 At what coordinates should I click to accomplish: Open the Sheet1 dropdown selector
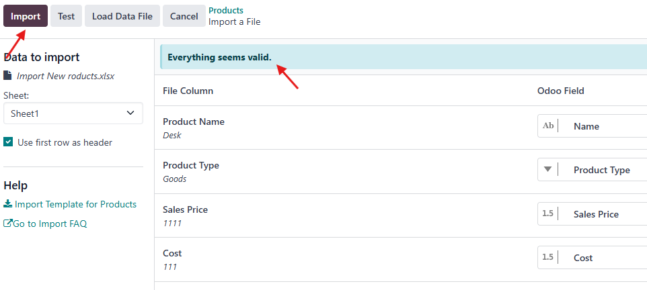73,113
